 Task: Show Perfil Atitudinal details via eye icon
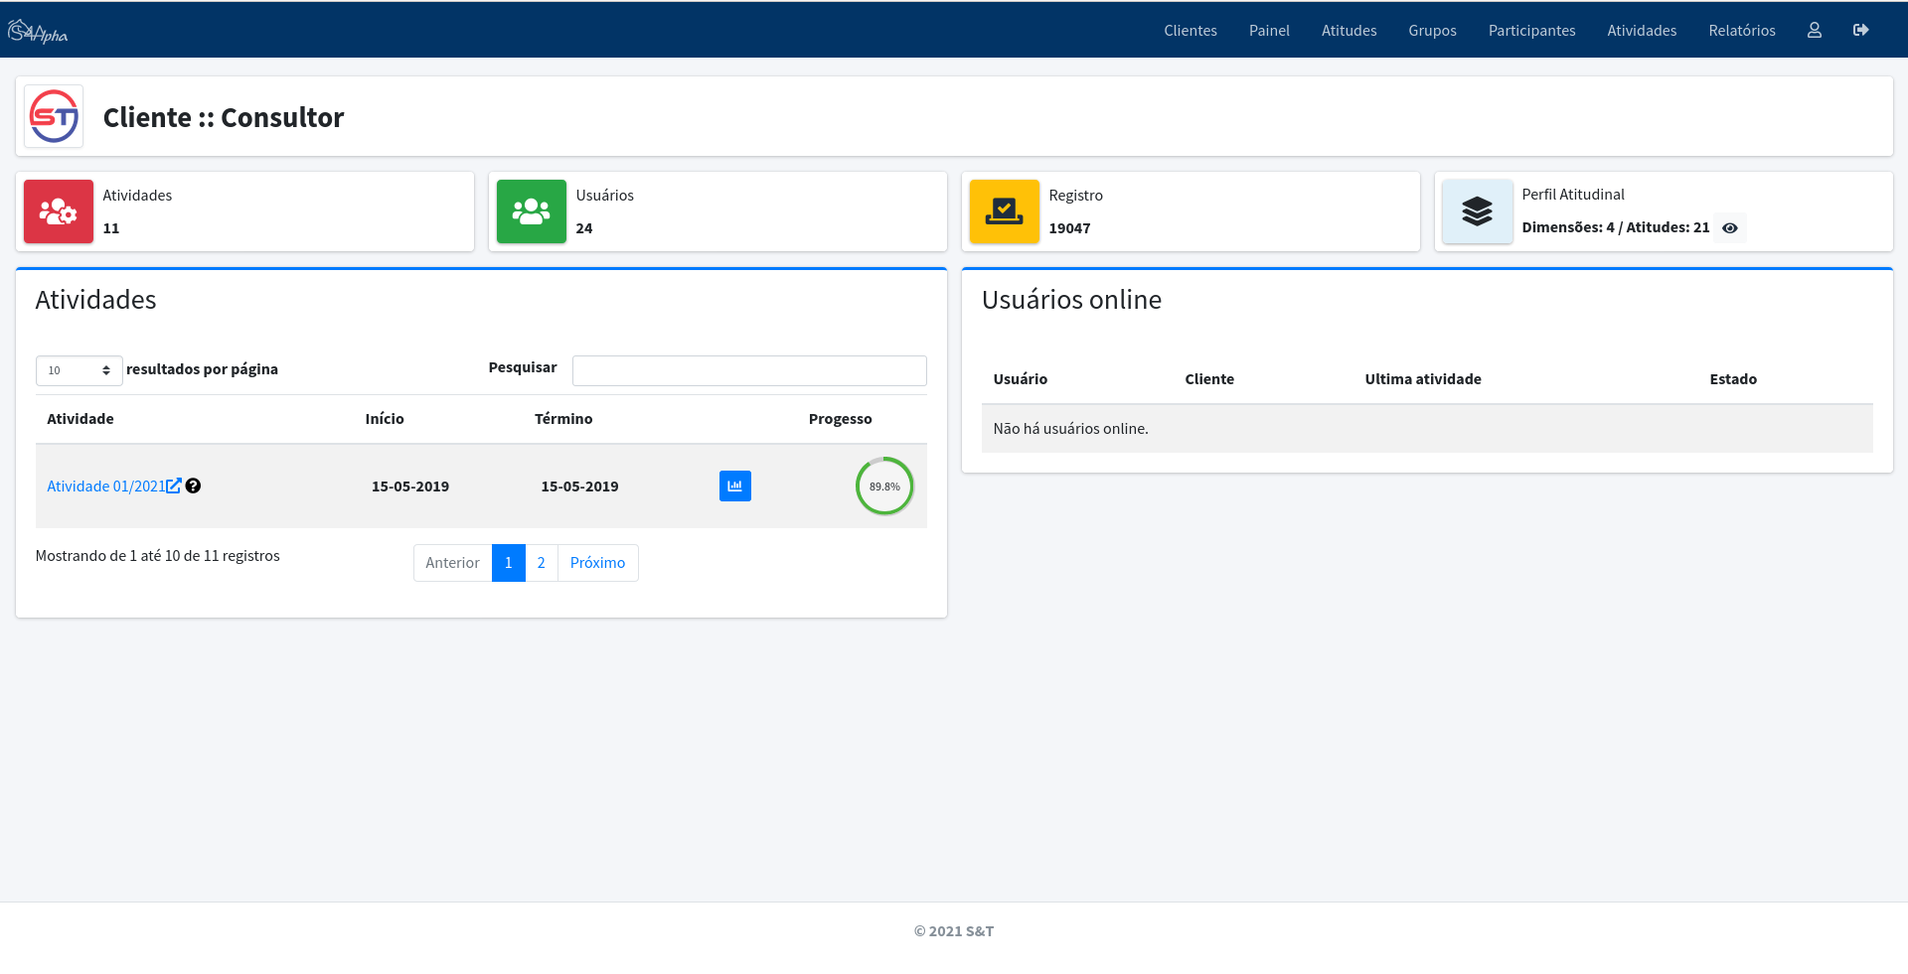coord(1729,228)
